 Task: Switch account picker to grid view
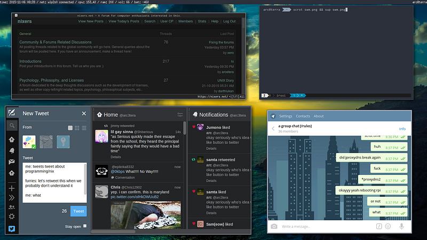pyautogui.click(x=77, y=127)
